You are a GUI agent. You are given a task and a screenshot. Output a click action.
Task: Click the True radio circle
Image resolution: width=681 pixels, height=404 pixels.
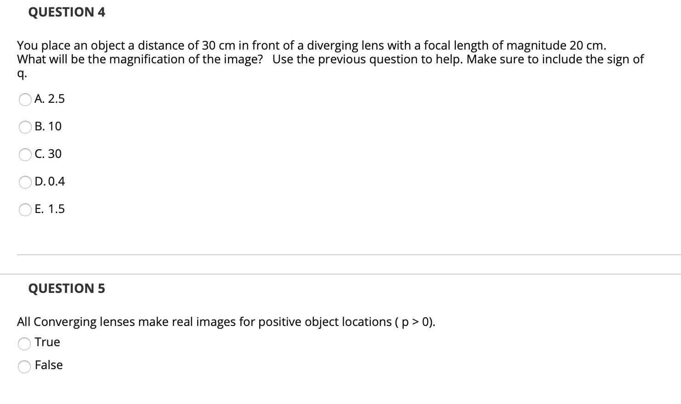pyautogui.click(x=24, y=343)
